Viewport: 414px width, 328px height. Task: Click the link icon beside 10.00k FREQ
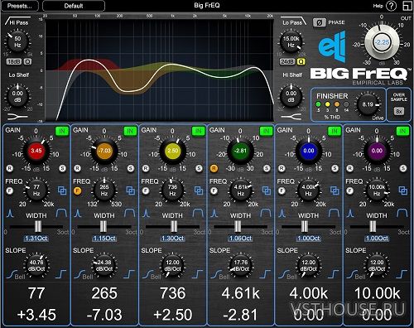(403, 191)
